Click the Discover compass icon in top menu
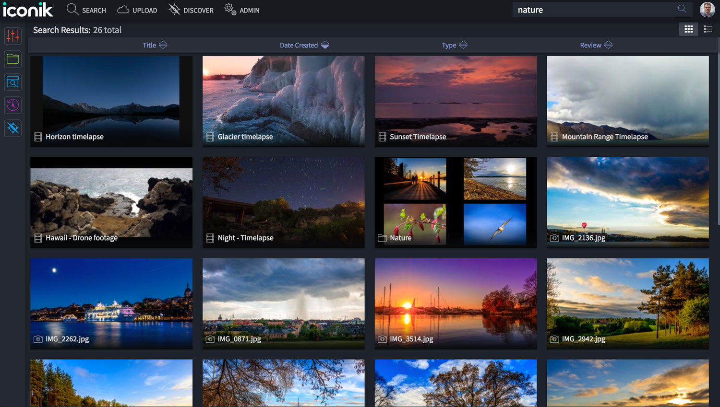This screenshot has height=407, width=720. [x=174, y=9]
